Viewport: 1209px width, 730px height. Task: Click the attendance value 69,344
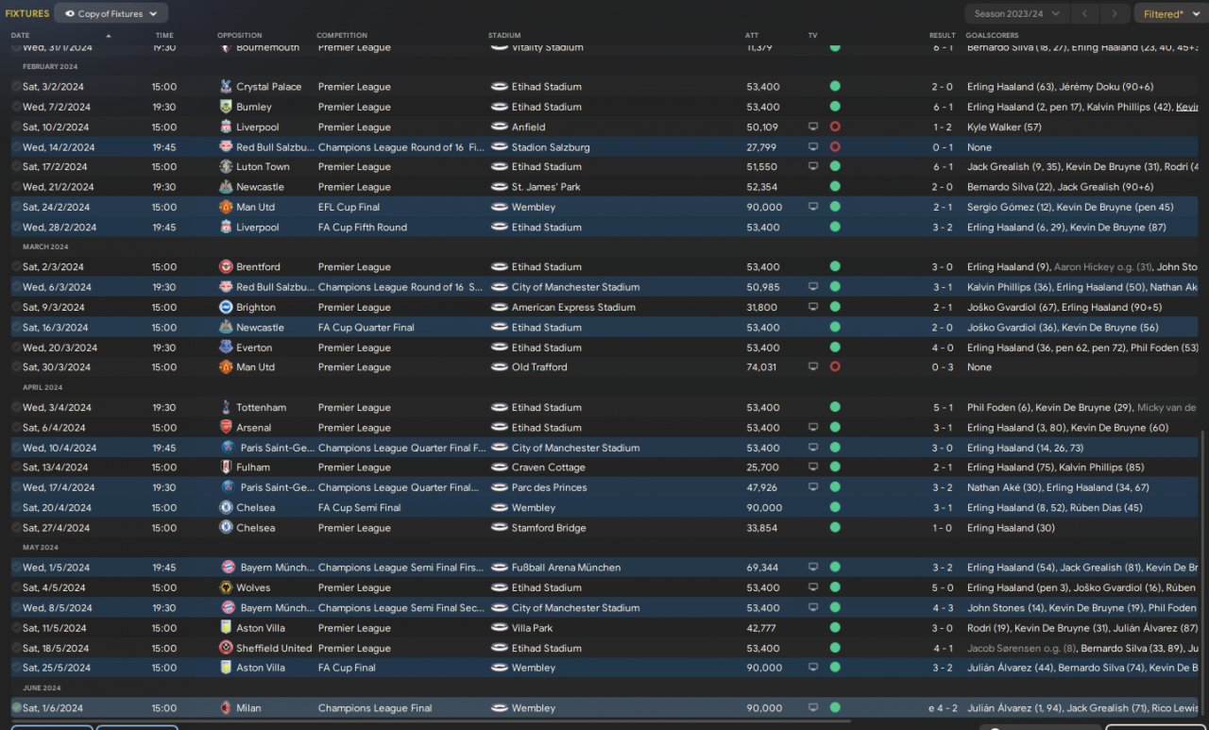point(763,568)
